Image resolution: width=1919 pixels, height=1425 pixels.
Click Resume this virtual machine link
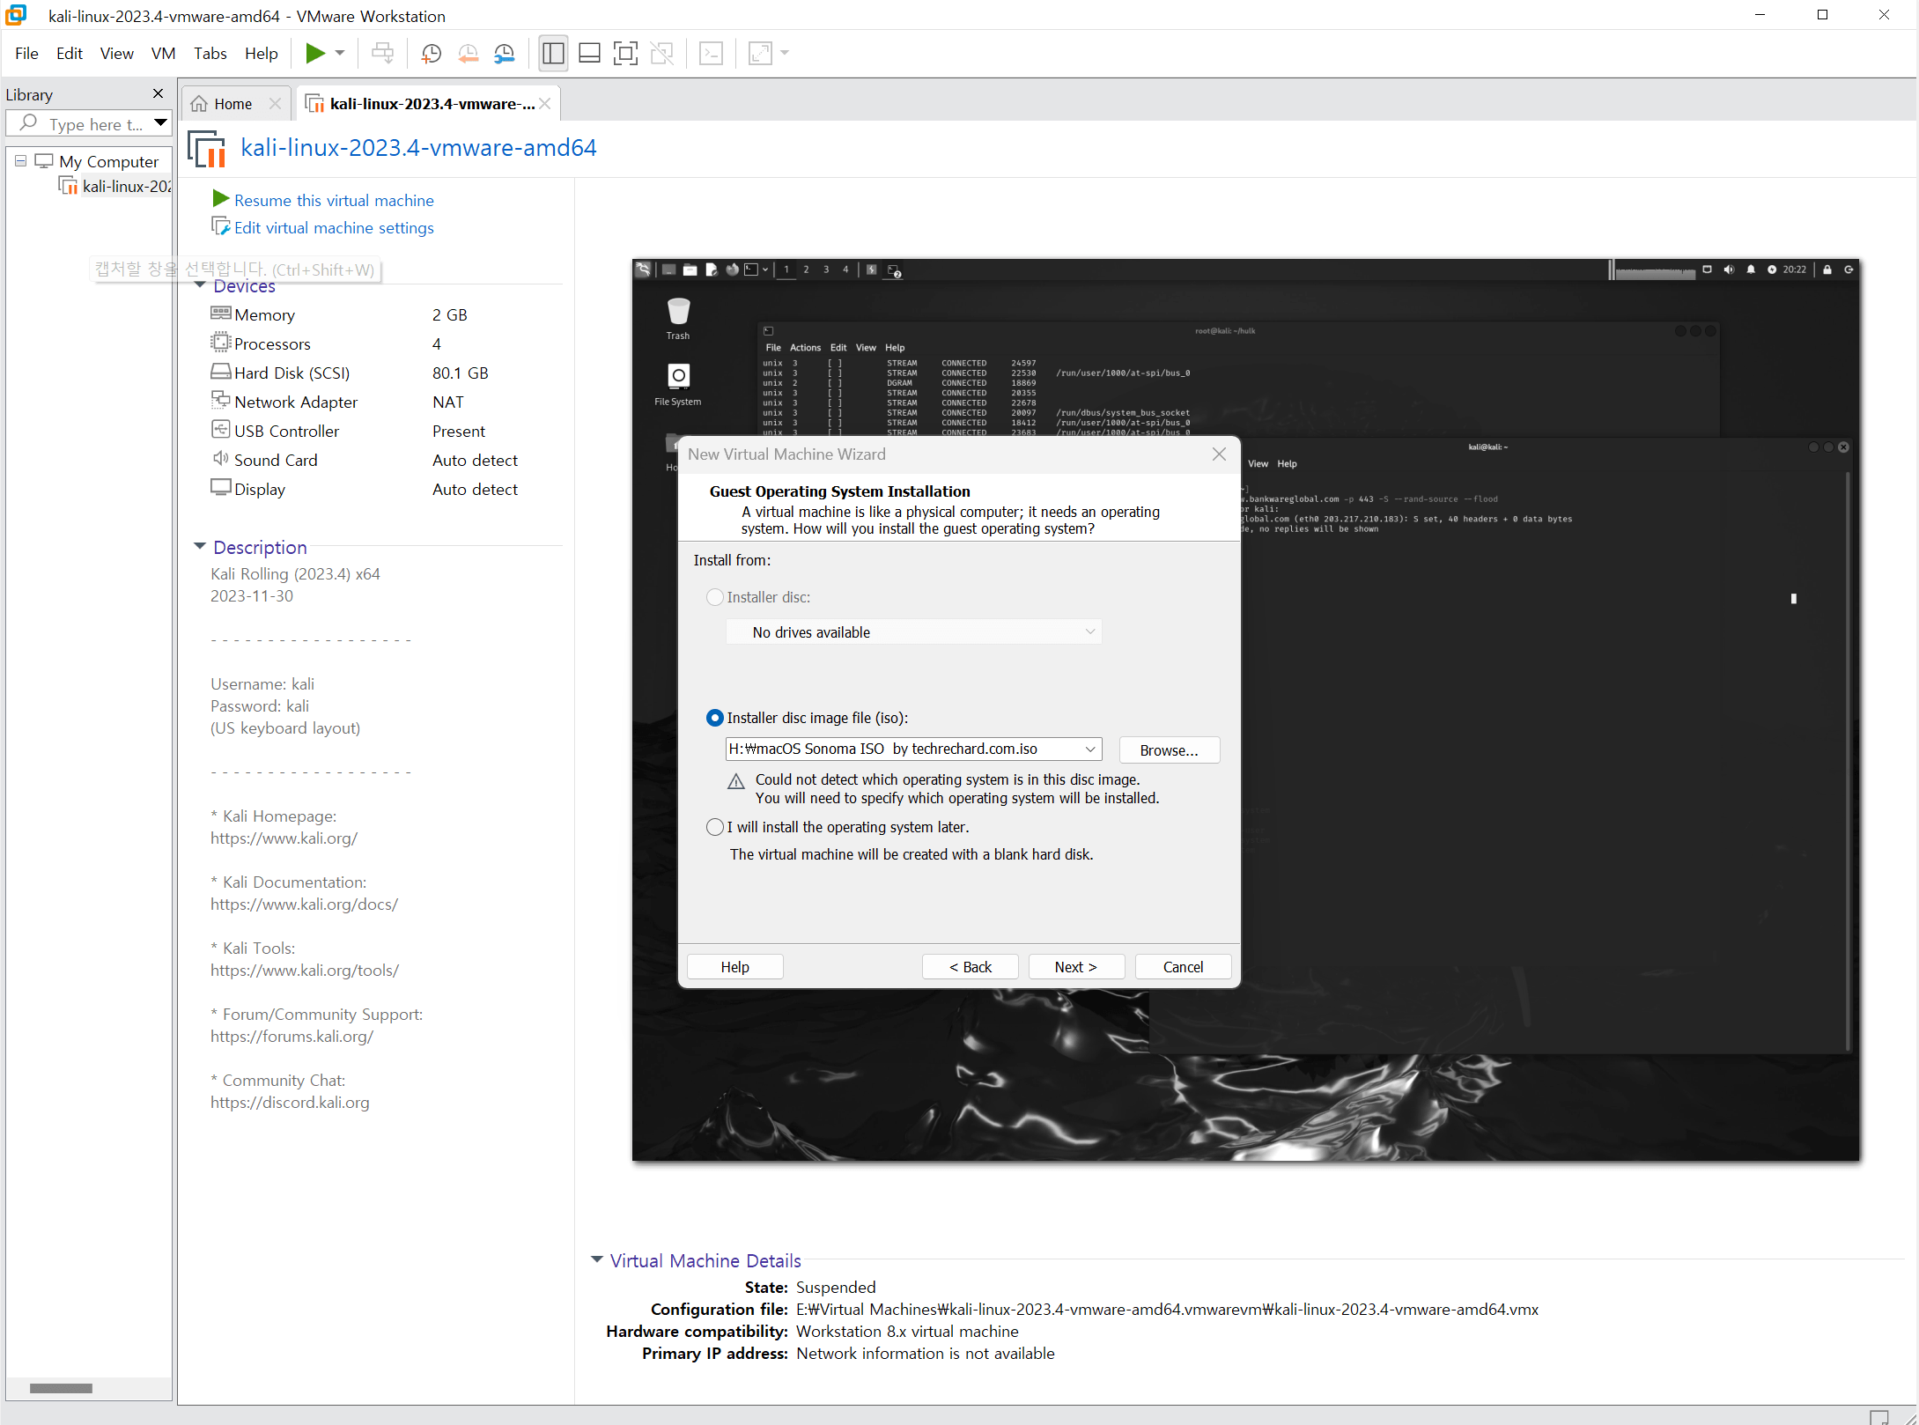[x=334, y=200]
